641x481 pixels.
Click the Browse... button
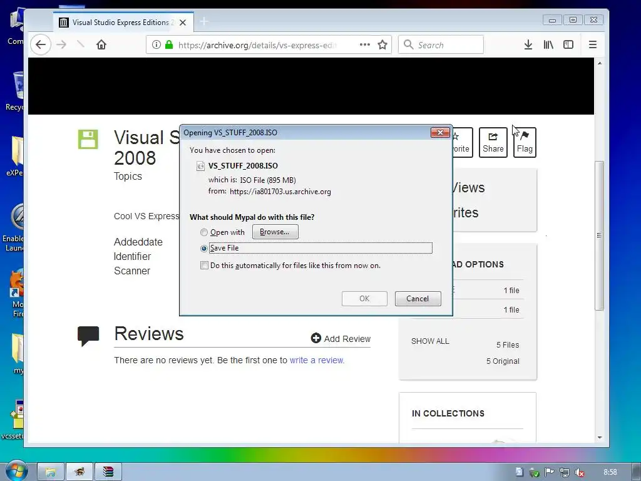(275, 232)
